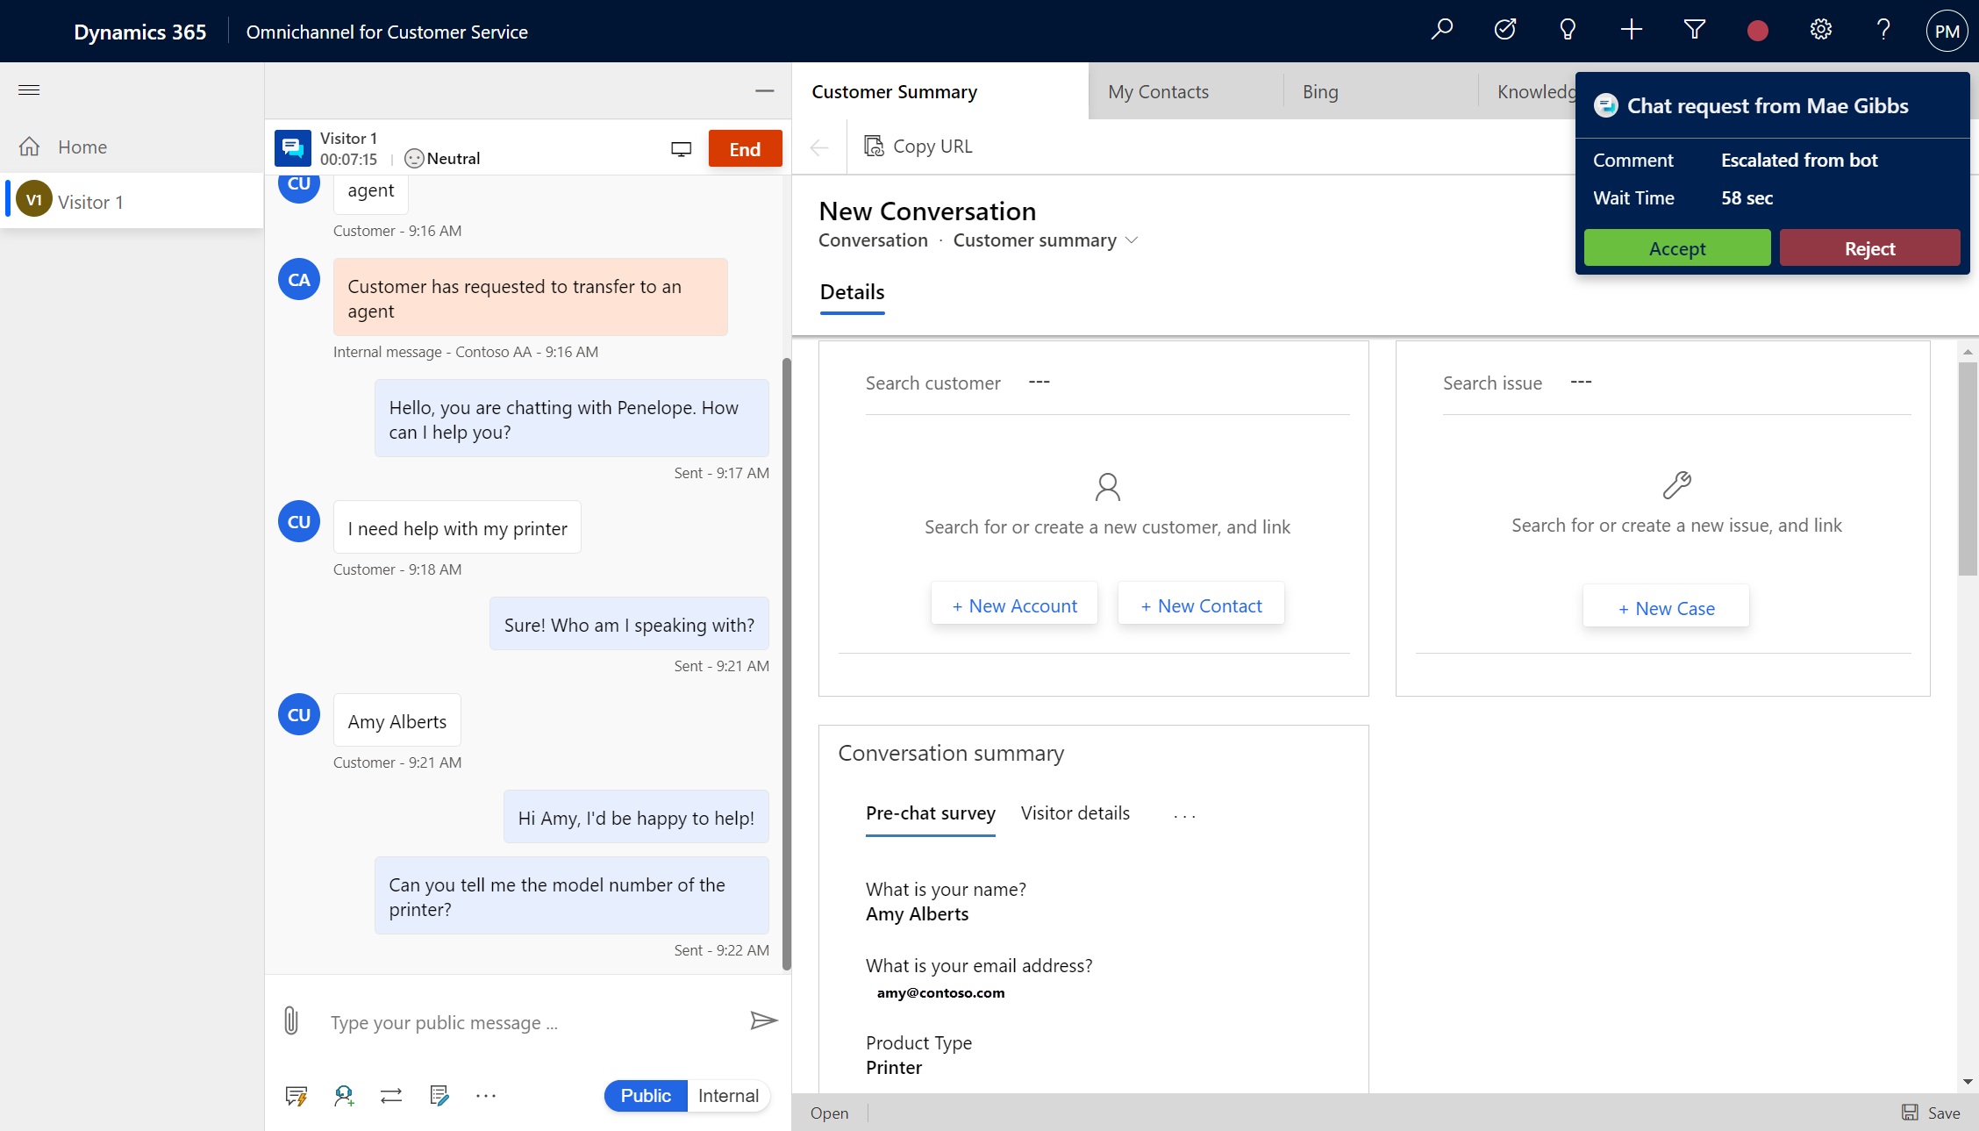Select the Visitor details tab

click(1075, 812)
